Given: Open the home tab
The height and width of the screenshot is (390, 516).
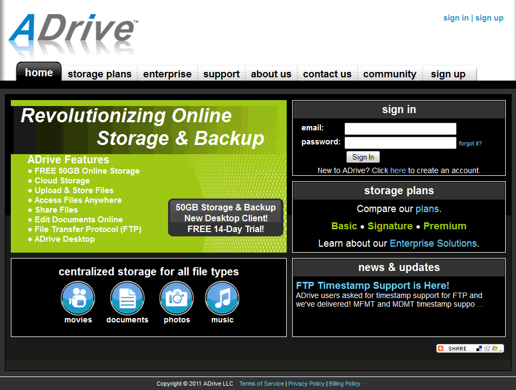Looking at the screenshot, I should coord(39,72).
